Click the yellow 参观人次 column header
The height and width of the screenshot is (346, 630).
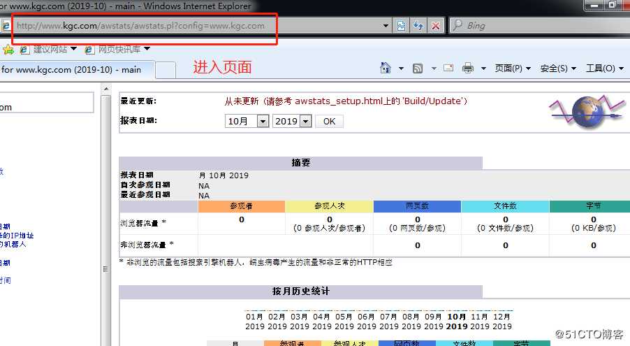tap(329, 206)
